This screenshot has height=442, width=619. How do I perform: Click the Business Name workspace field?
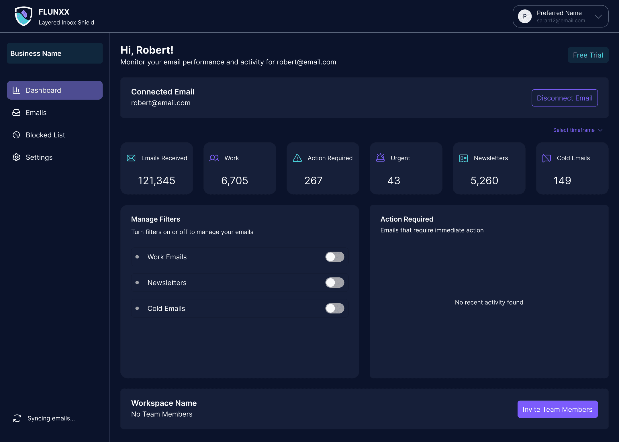[x=55, y=53]
